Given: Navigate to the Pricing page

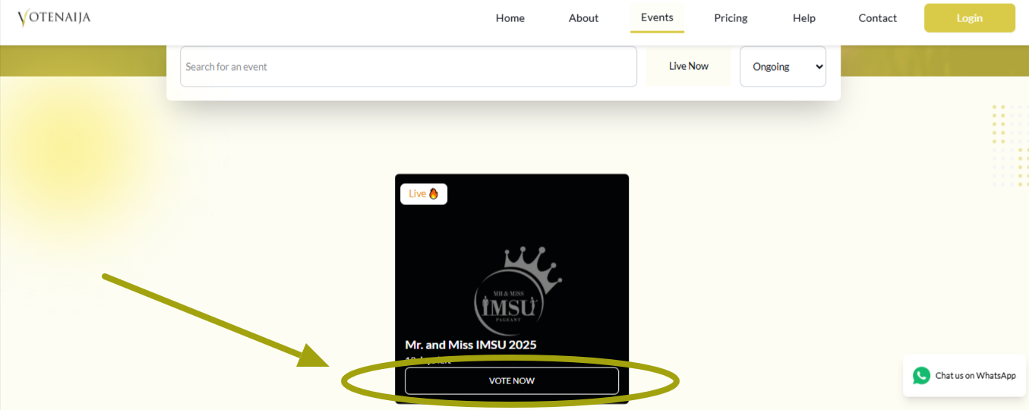Looking at the screenshot, I should (731, 18).
